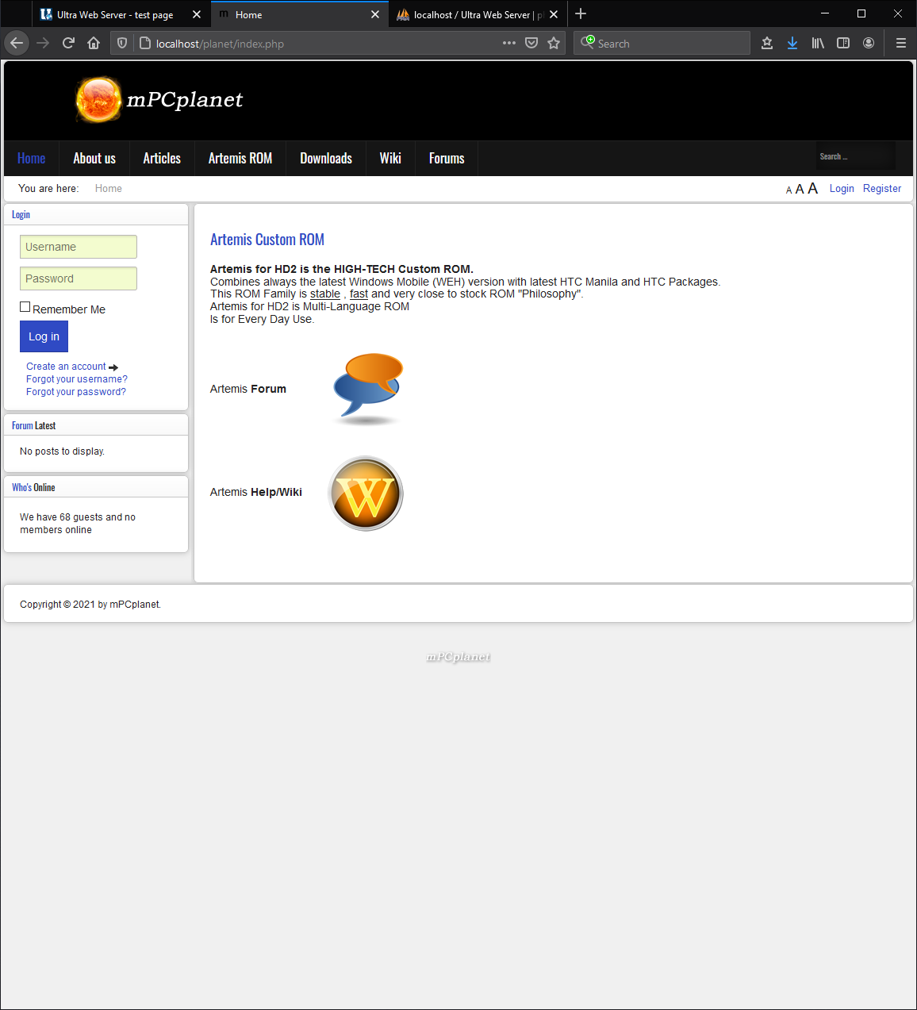Toggle the sidebar view icon
Screen dimensions: 917x1010
point(843,43)
